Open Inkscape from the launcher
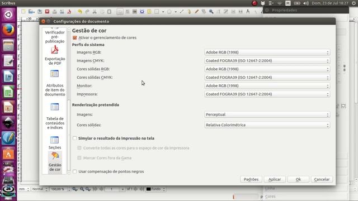The height and width of the screenshot is (201, 358). 8,123
